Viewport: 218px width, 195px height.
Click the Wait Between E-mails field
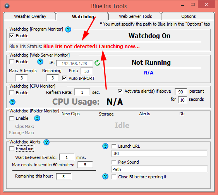coord(67,157)
